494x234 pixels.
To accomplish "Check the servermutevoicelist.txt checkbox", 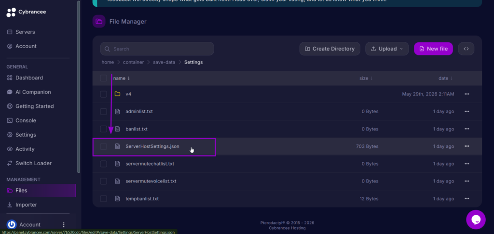I will (x=103, y=181).
